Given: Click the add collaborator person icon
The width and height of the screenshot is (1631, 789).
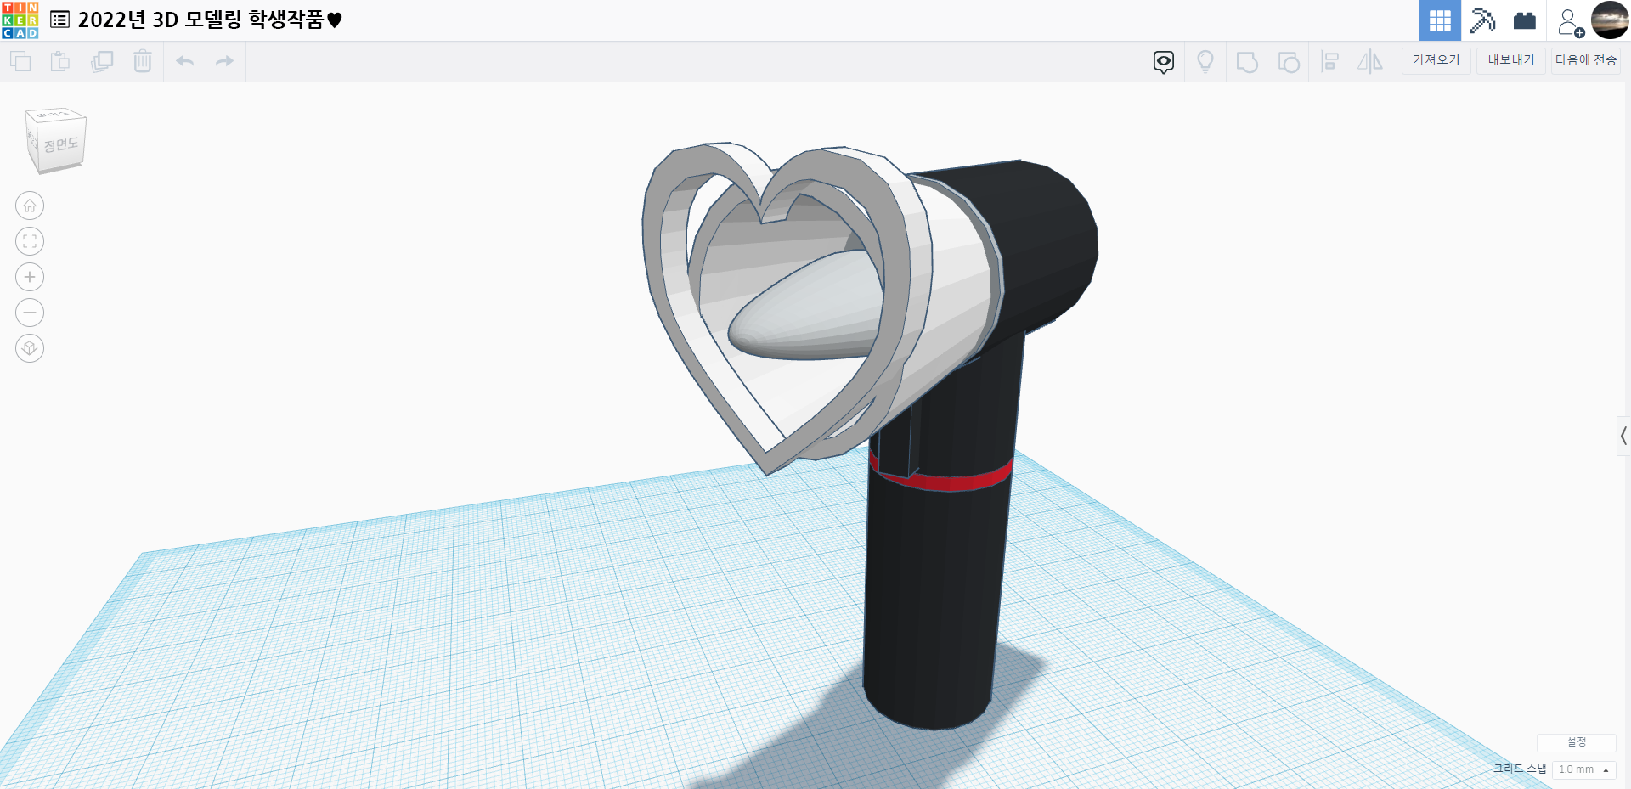Looking at the screenshot, I should pyautogui.click(x=1569, y=22).
